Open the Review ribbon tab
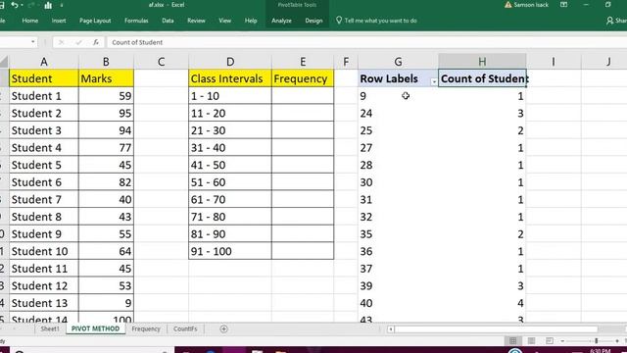 coord(196,21)
